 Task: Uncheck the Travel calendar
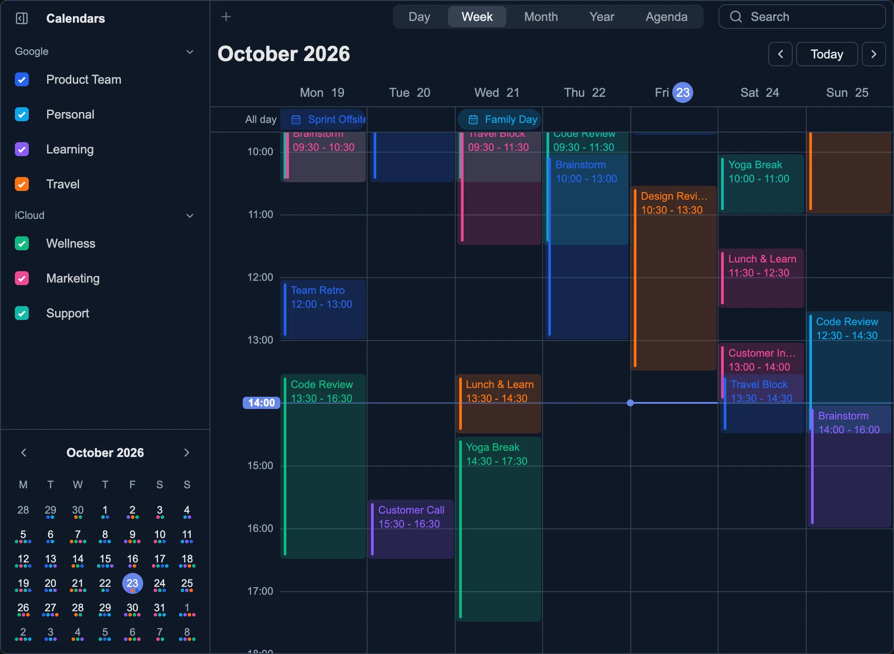tap(22, 184)
